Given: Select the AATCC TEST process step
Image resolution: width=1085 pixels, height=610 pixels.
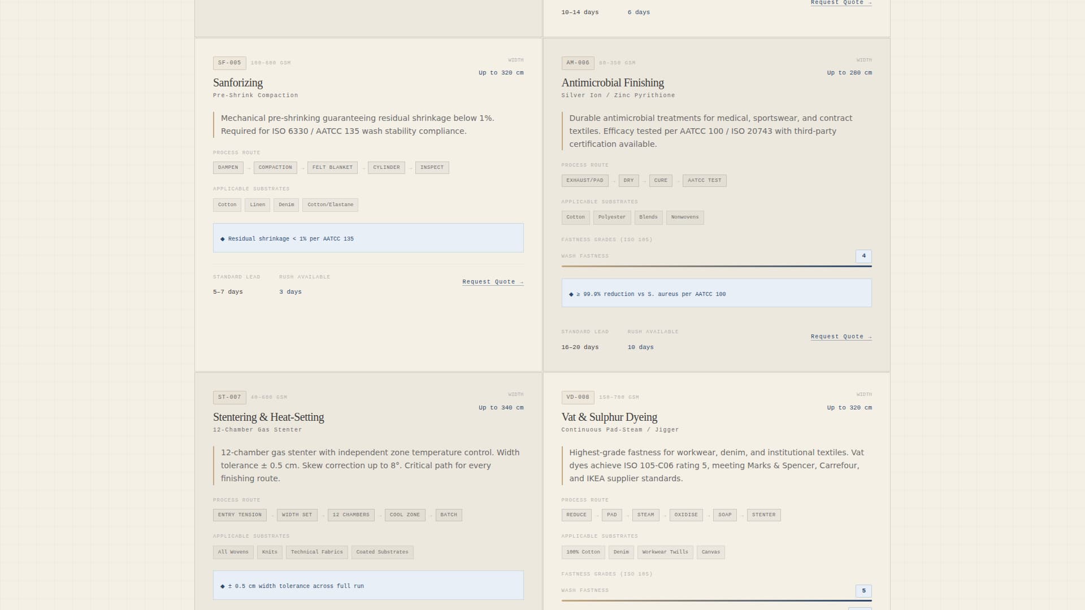Looking at the screenshot, I should 704,181.
